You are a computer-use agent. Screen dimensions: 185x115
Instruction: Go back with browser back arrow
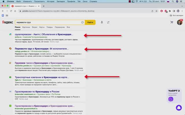point(3,11)
